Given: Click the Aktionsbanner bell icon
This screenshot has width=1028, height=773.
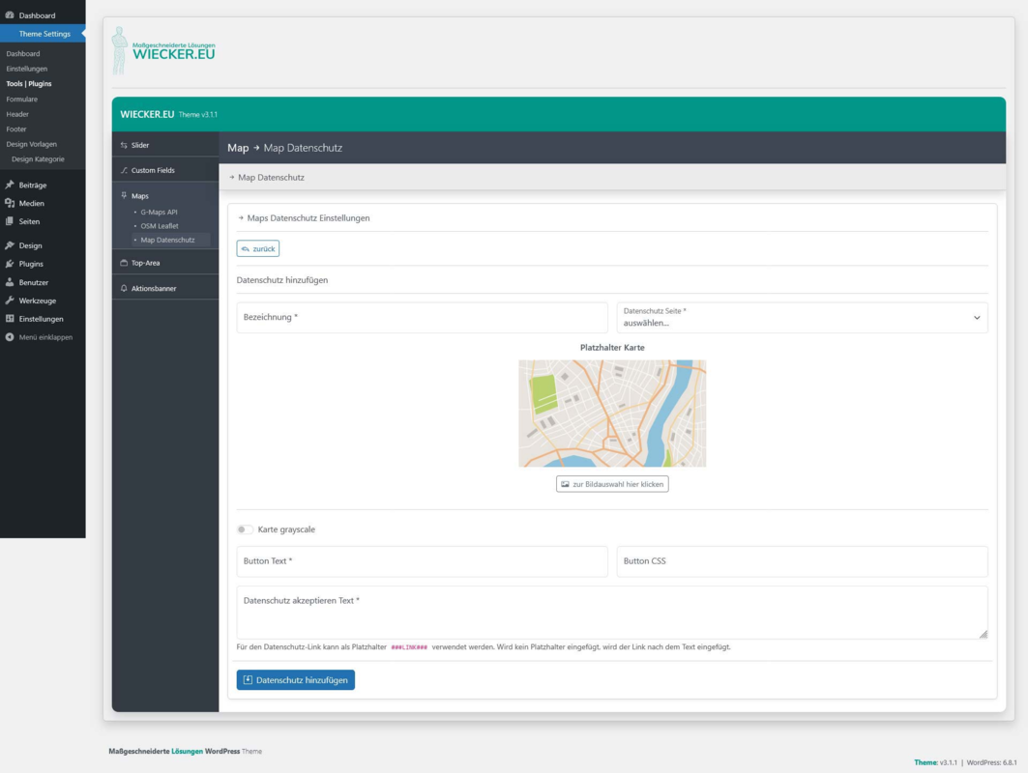Looking at the screenshot, I should click(124, 288).
